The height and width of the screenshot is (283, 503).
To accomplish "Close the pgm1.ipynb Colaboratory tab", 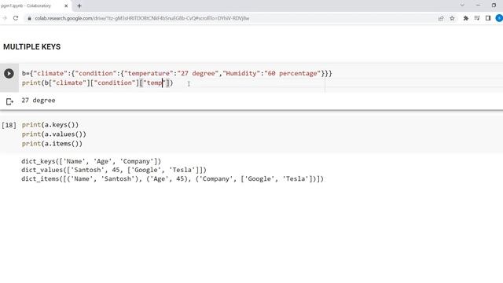I will pos(66,6).
